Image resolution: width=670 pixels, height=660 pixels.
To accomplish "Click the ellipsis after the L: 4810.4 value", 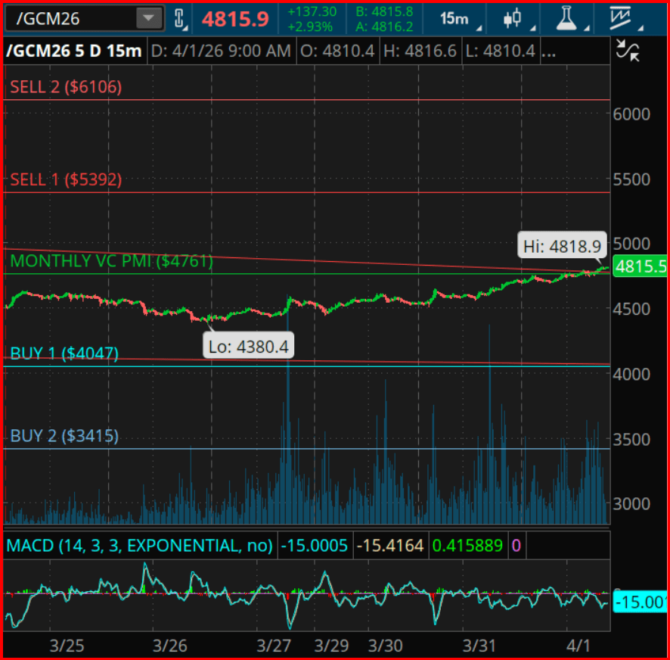I will (550, 51).
